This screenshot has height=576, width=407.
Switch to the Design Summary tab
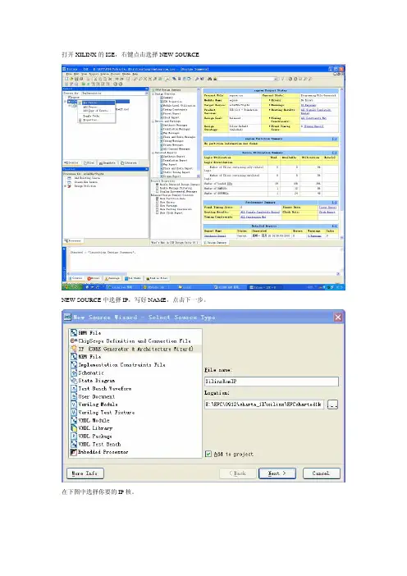tap(215, 243)
